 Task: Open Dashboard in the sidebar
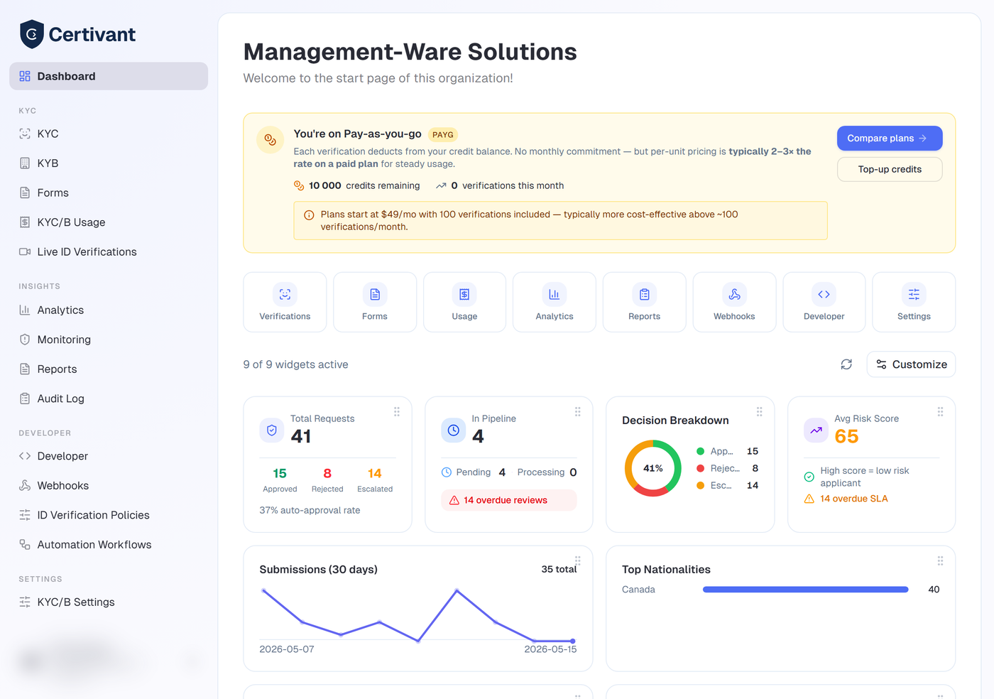[x=109, y=76]
